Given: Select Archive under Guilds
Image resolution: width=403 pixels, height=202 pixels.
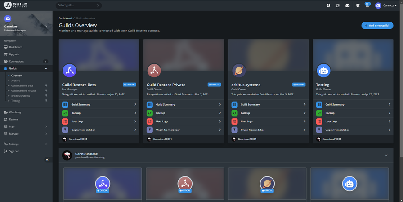Looking at the screenshot, I should point(15,81).
